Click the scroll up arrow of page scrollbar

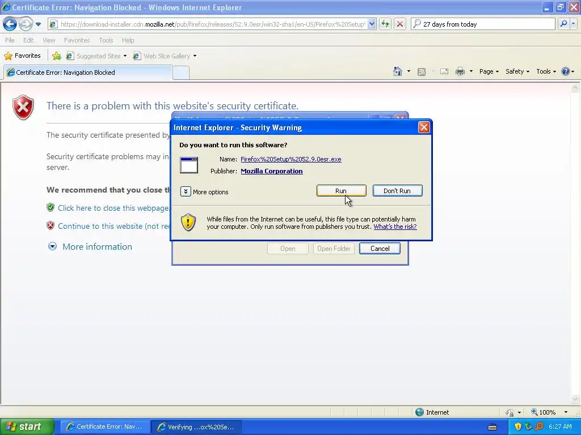click(x=575, y=88)
